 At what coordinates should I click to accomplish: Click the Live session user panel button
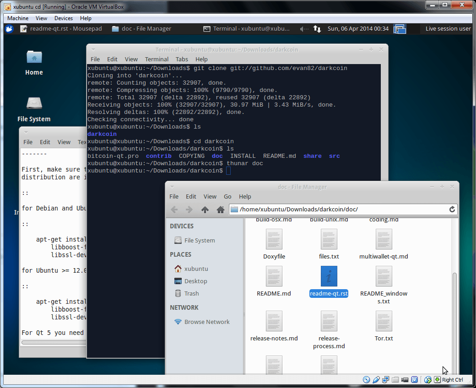click(448, 29)
